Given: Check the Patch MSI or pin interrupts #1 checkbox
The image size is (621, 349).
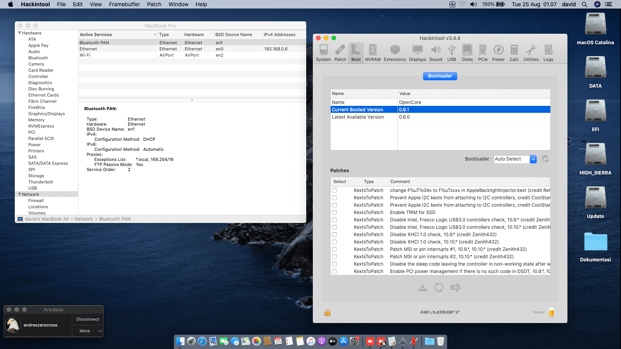Looking at the screenshot, I should click(x=335, y=249).
